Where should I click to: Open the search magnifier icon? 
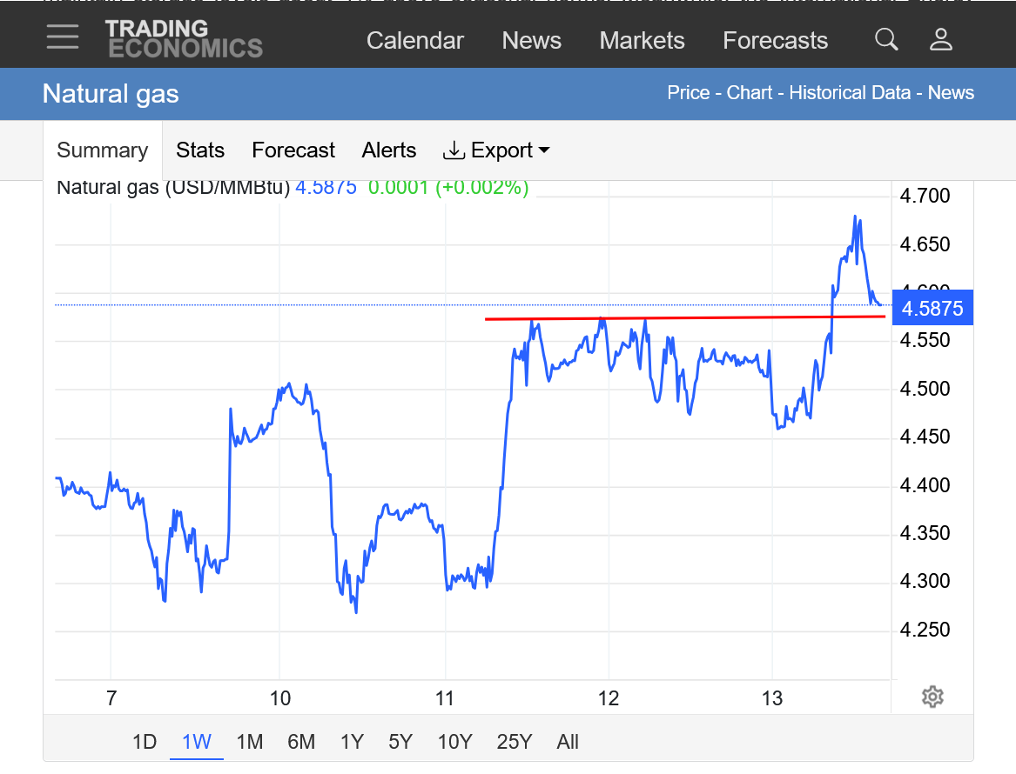[886, 39]
